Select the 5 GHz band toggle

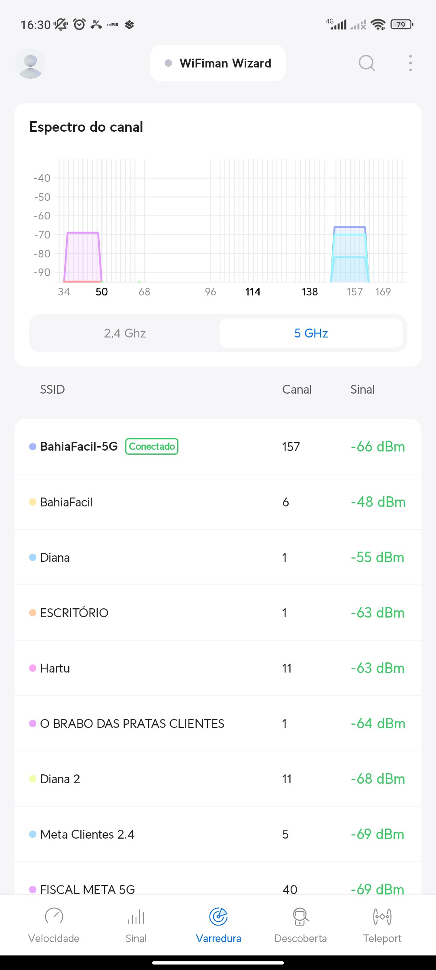(x=311, y=333)
